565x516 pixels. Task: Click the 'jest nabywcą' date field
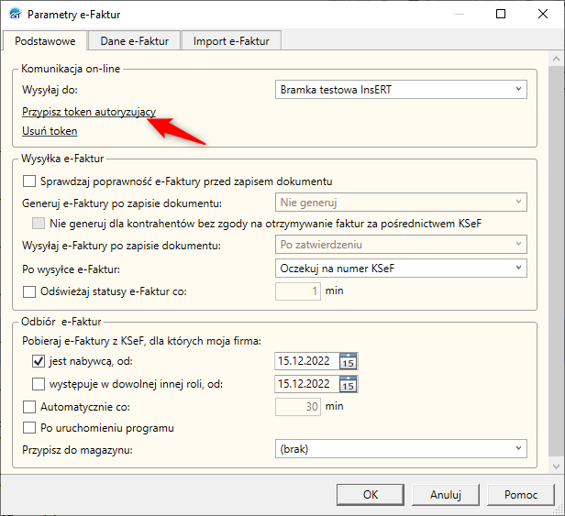[x=306, y=362]
